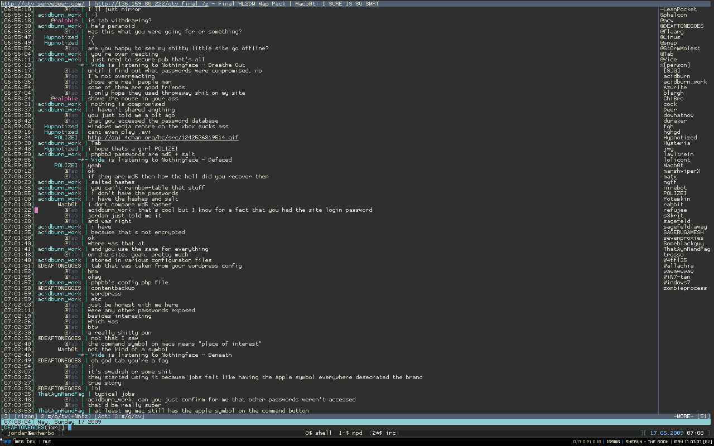The width and height of the screenshot is (714, 446).
Task: Select Potemkin in the nick list
Action: tap(677, 199)
